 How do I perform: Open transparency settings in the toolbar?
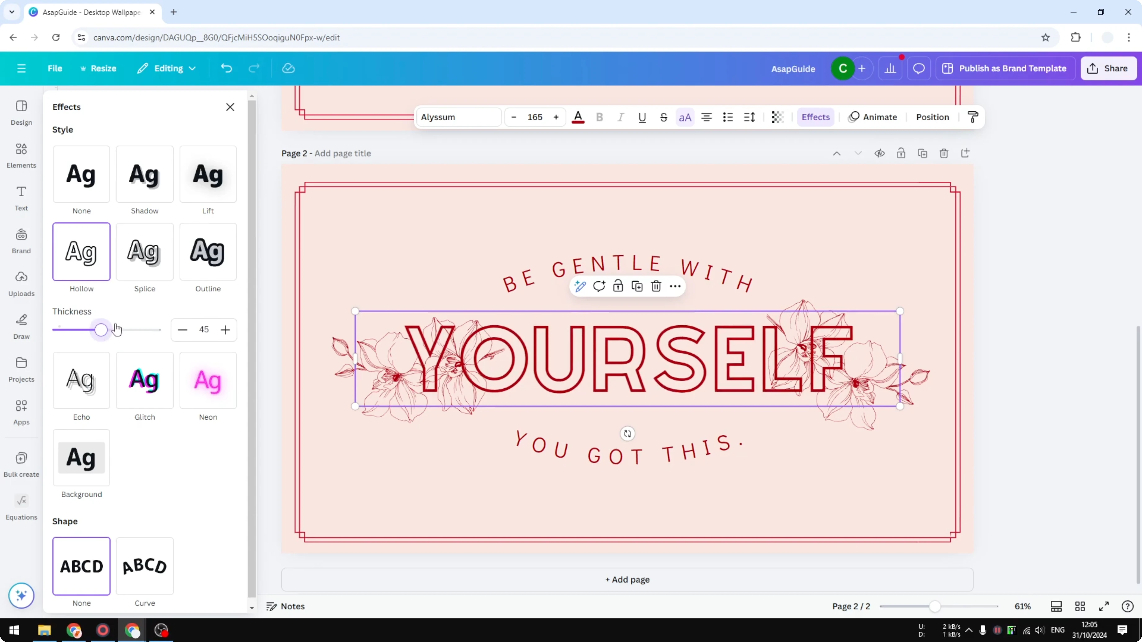(x=777, y=117)
